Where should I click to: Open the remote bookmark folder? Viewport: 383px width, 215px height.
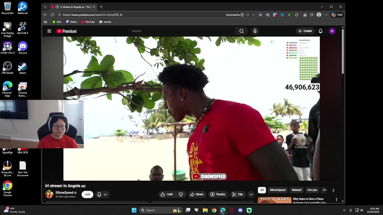click(105, 22)
